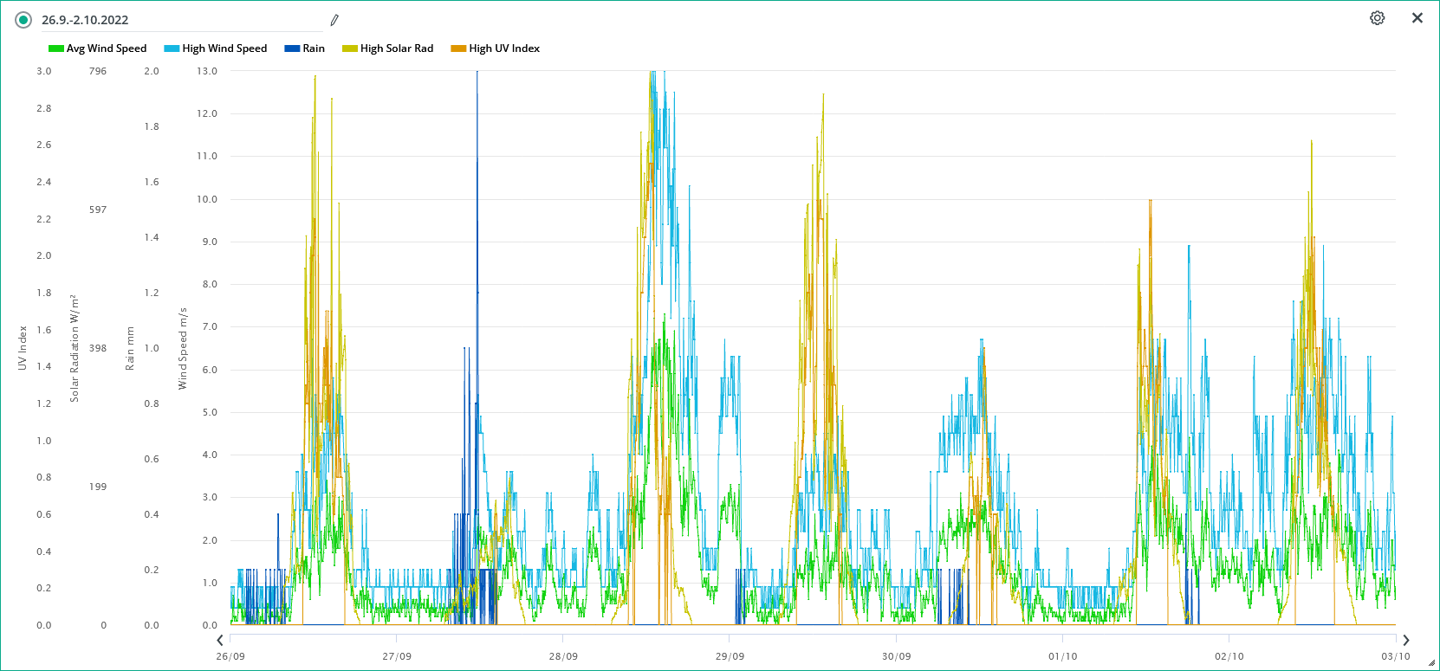Click the dark blue Rain color swatch
1440x671 pixels.
pyautogui.click(x=292, y=48)
